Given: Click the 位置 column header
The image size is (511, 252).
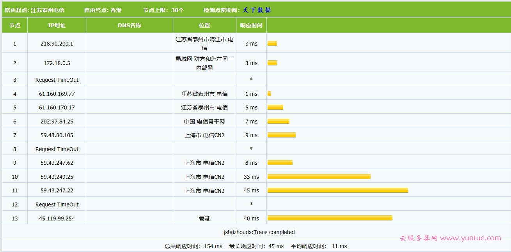Looking at the screenshot, I should click(204, 25).
